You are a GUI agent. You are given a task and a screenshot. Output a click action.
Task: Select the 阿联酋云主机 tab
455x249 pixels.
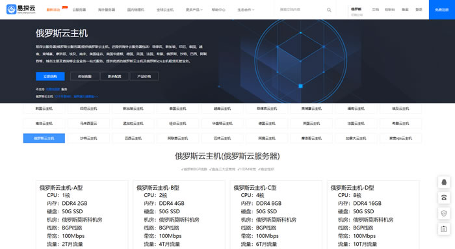177,138
